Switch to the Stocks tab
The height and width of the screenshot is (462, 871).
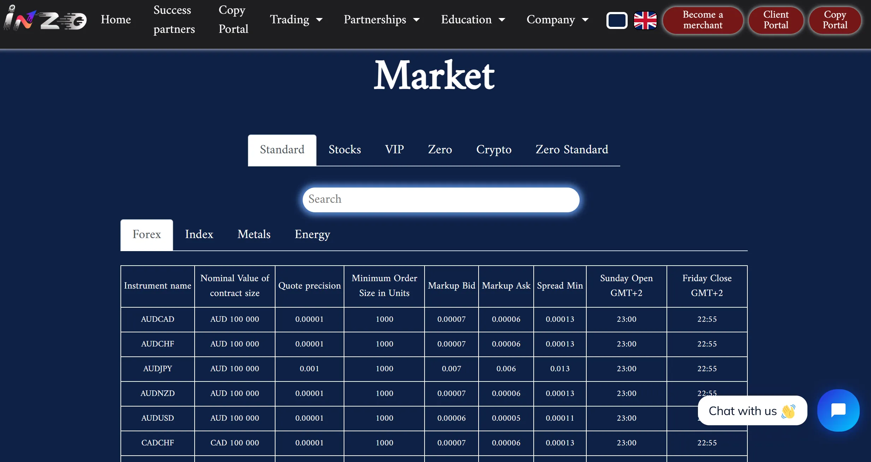pyautogui.click(x=345, y=150)
